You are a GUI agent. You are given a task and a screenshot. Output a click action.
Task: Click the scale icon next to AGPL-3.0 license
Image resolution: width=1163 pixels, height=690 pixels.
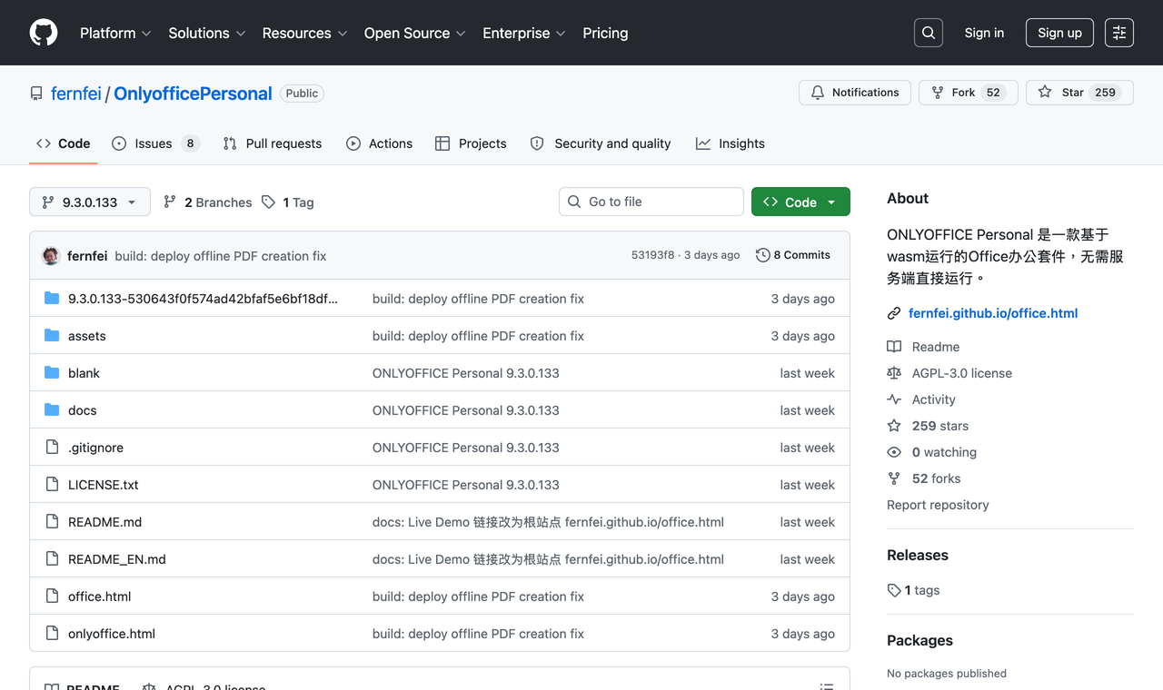pyautogui.click(x=894, y=373)
